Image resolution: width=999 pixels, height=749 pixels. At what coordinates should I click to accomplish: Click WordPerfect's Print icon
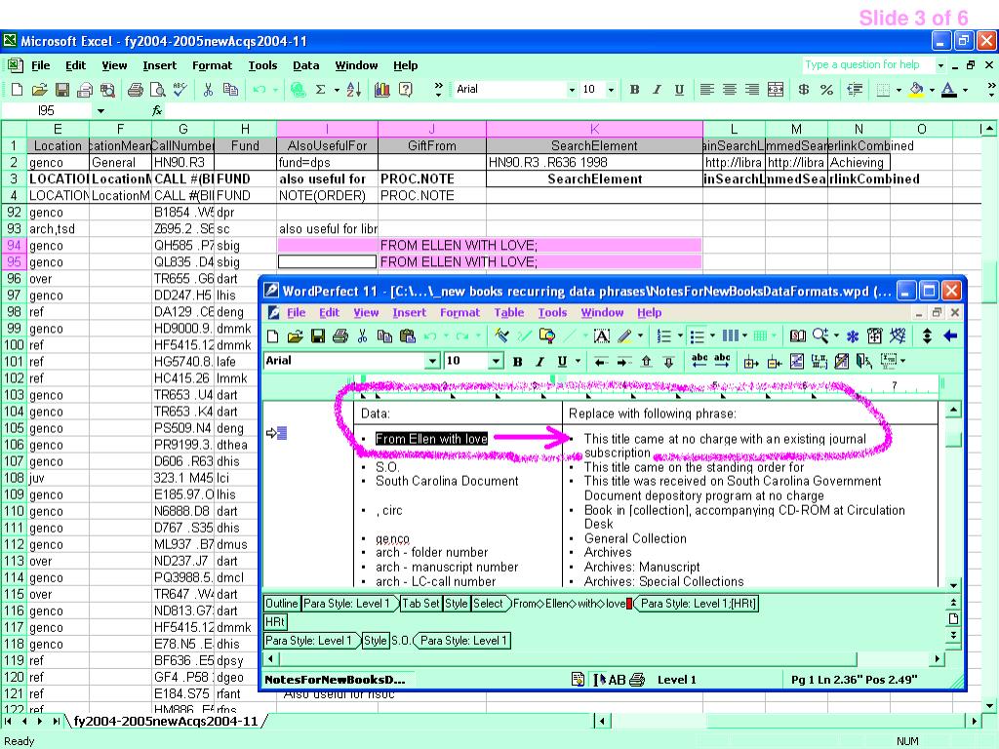coord(340,336)
